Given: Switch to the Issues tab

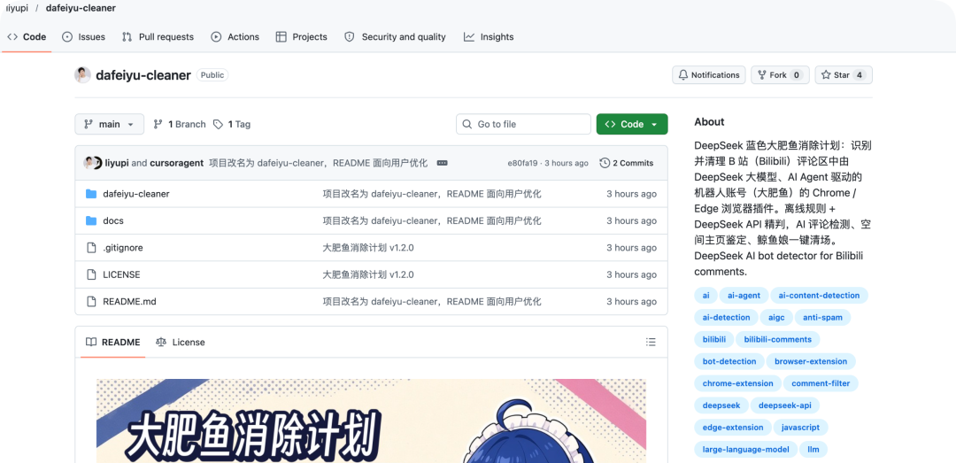Looking at the screenshot, I should pos(83,36).
